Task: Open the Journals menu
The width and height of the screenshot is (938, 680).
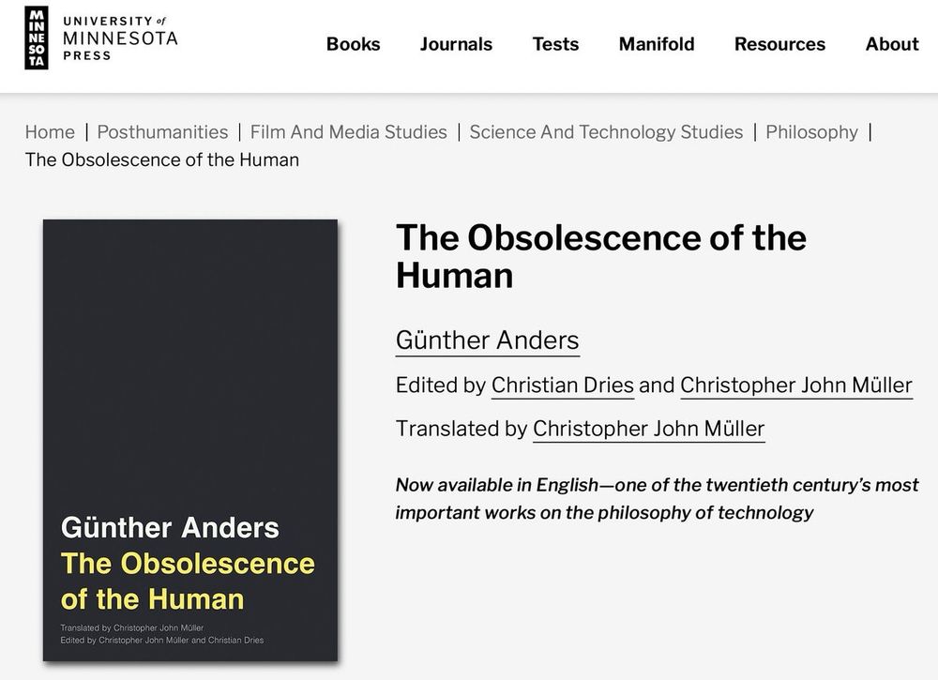Action: 456,44
